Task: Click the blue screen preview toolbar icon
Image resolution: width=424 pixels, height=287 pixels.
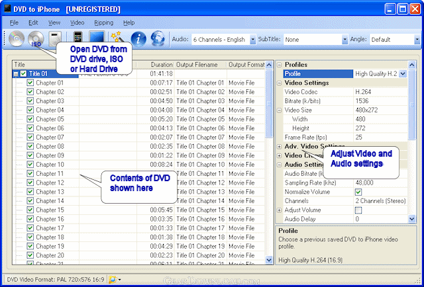Action: tap(97, 37)
